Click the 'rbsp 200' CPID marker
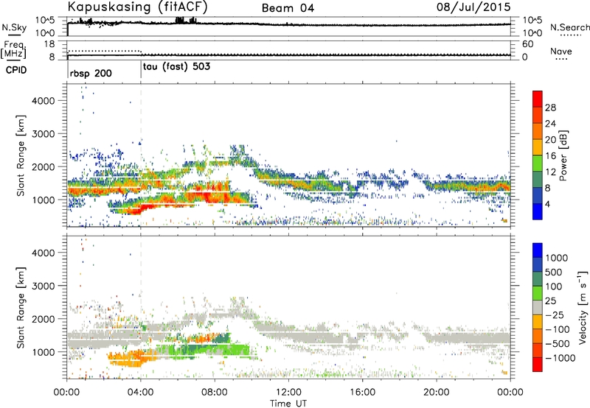The width and height of the screenshot is (590, 408). [91, 73]
